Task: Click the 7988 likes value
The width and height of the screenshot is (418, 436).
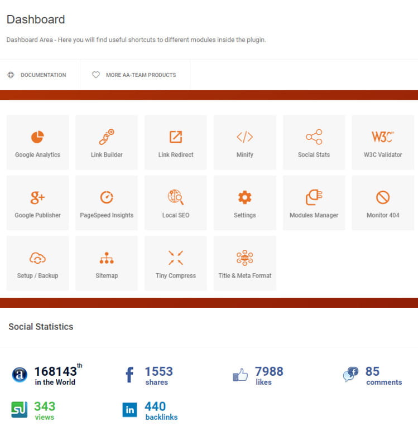Action: pyautogui.click(x=269, y=371)
